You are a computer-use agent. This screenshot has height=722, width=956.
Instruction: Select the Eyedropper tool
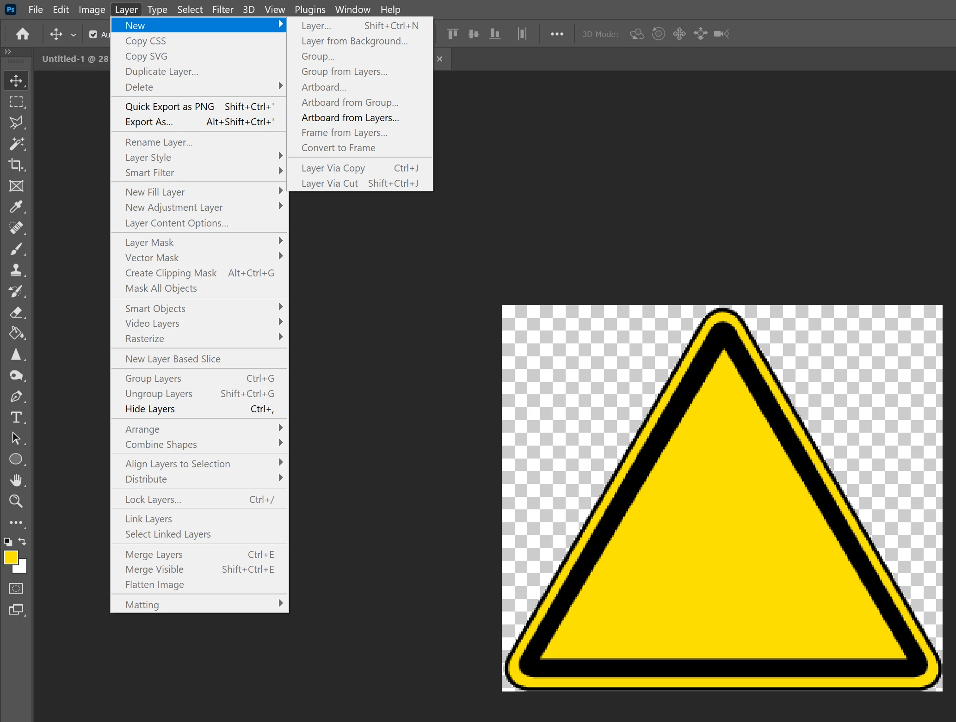click(x=16, y=207)
